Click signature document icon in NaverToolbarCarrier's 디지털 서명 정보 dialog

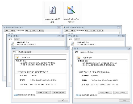point(73,43)
